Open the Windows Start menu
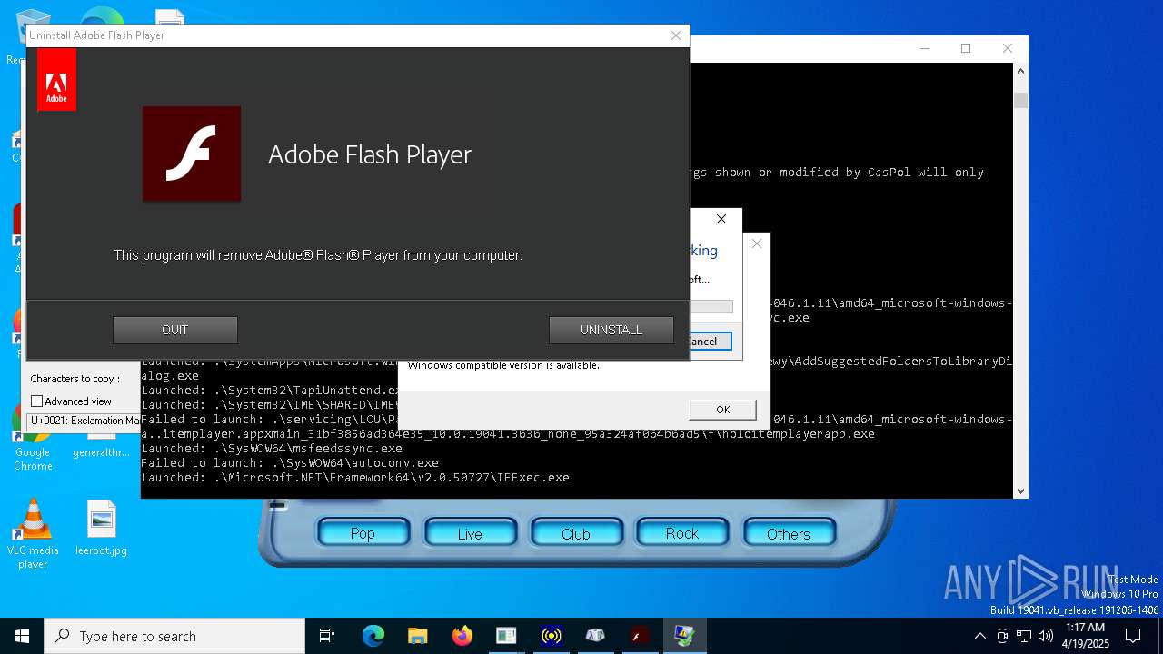1163x654 pixels. [22, 636]
